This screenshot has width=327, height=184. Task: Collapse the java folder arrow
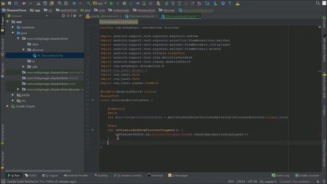[x=13, y=33]
